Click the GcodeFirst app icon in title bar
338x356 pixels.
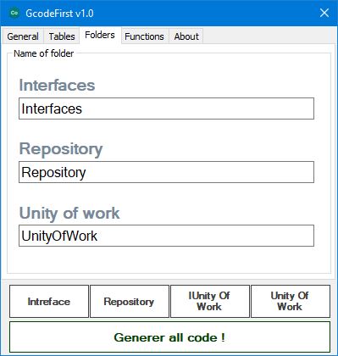(x=14, y=13)
